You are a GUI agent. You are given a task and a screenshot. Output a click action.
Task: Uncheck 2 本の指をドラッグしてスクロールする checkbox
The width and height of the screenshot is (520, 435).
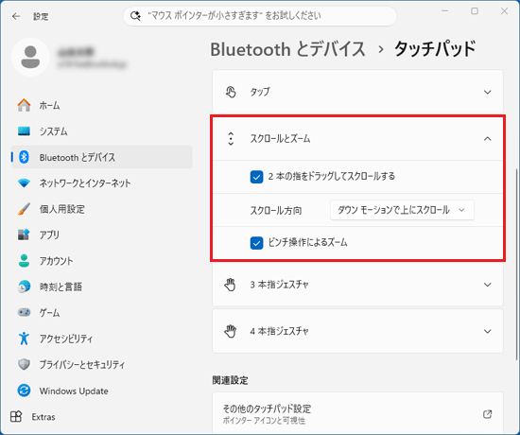coord(256,177)
